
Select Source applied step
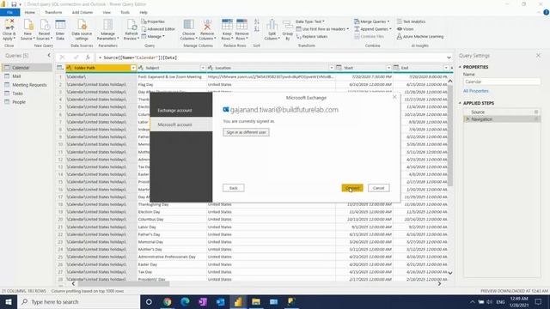502,112
